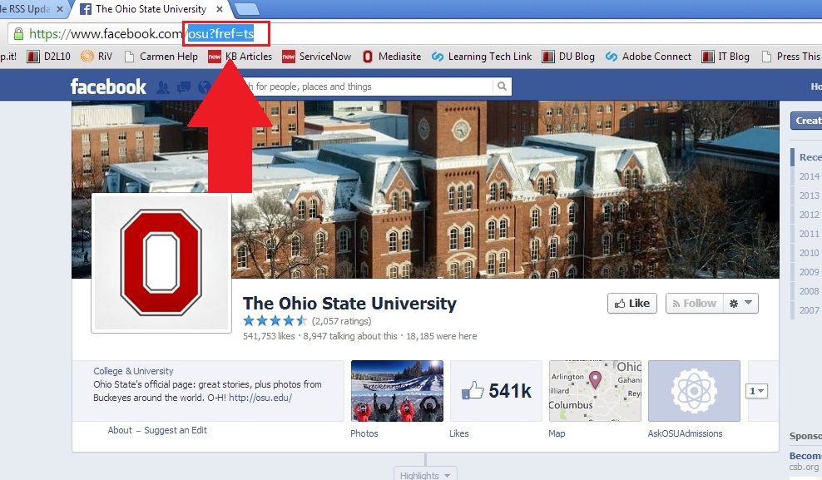Click the Suggest an Edit link

[176, 430]
